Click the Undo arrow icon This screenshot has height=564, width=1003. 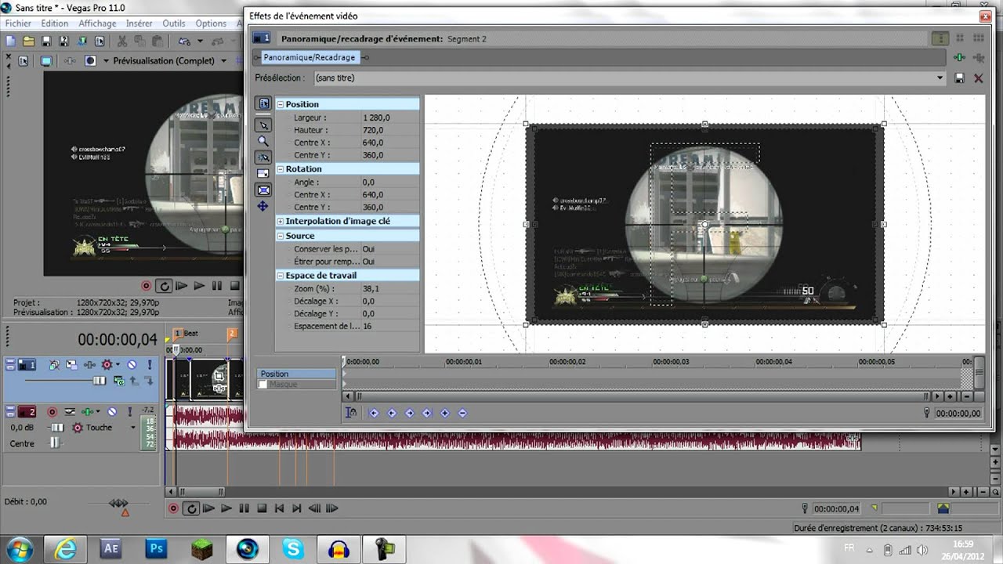point(185,41)
